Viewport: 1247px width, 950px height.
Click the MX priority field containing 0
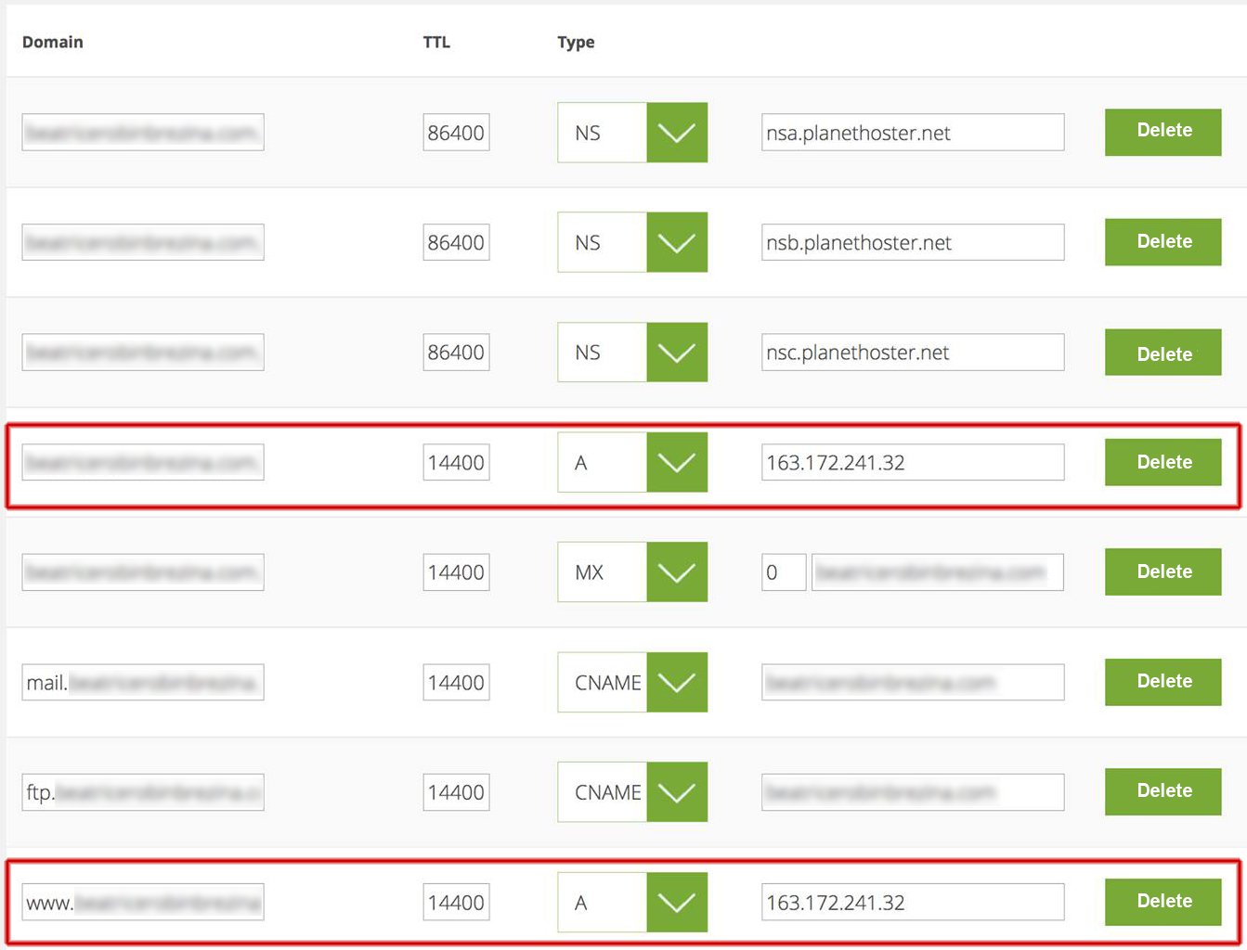[x=783, y=572]
